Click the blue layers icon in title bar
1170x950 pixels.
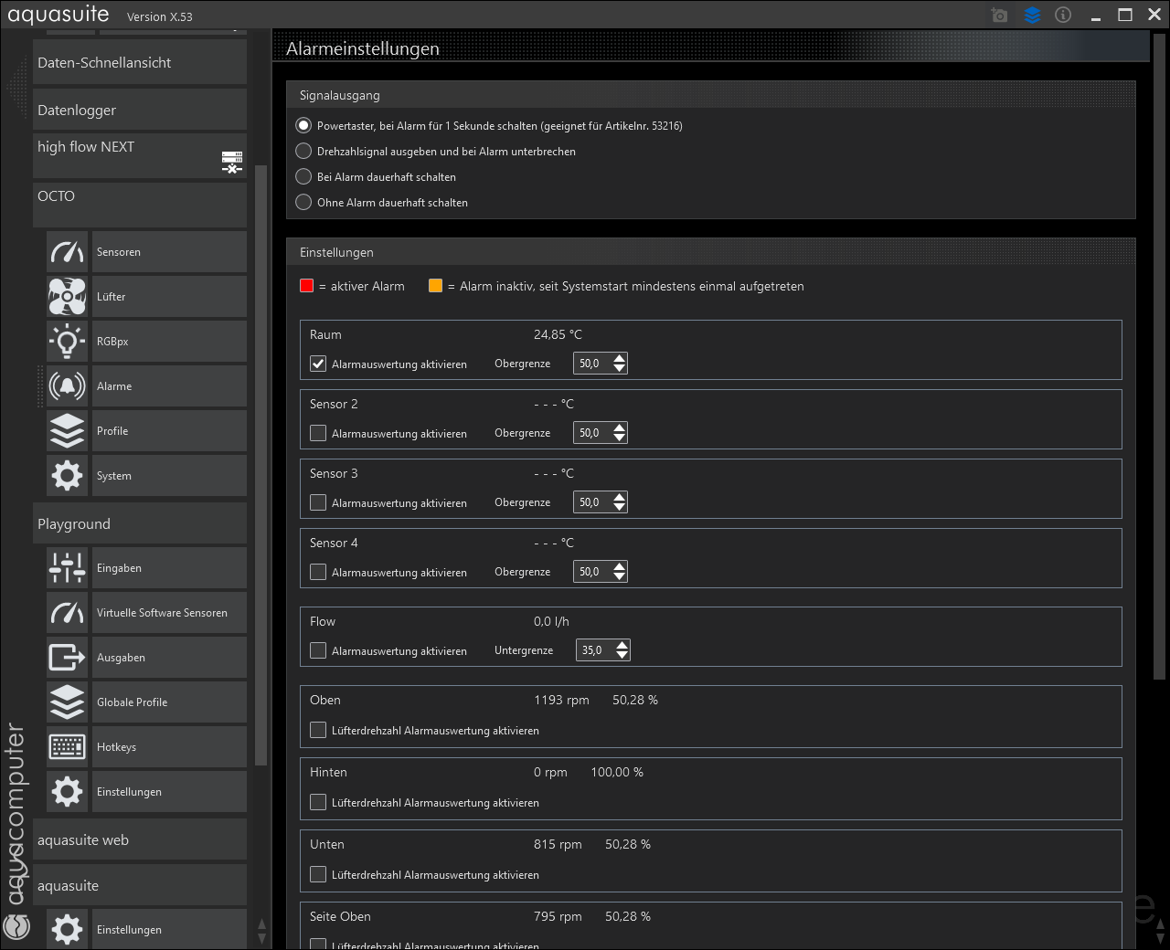coord(1032,16)
